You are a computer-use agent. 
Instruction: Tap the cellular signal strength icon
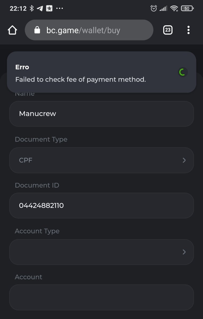coord(163,9)
